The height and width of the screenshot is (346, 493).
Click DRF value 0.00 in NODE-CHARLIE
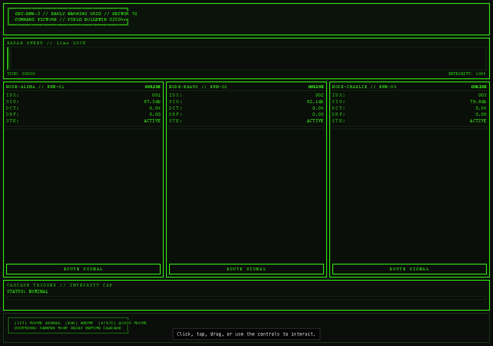[x=481, y=115]
